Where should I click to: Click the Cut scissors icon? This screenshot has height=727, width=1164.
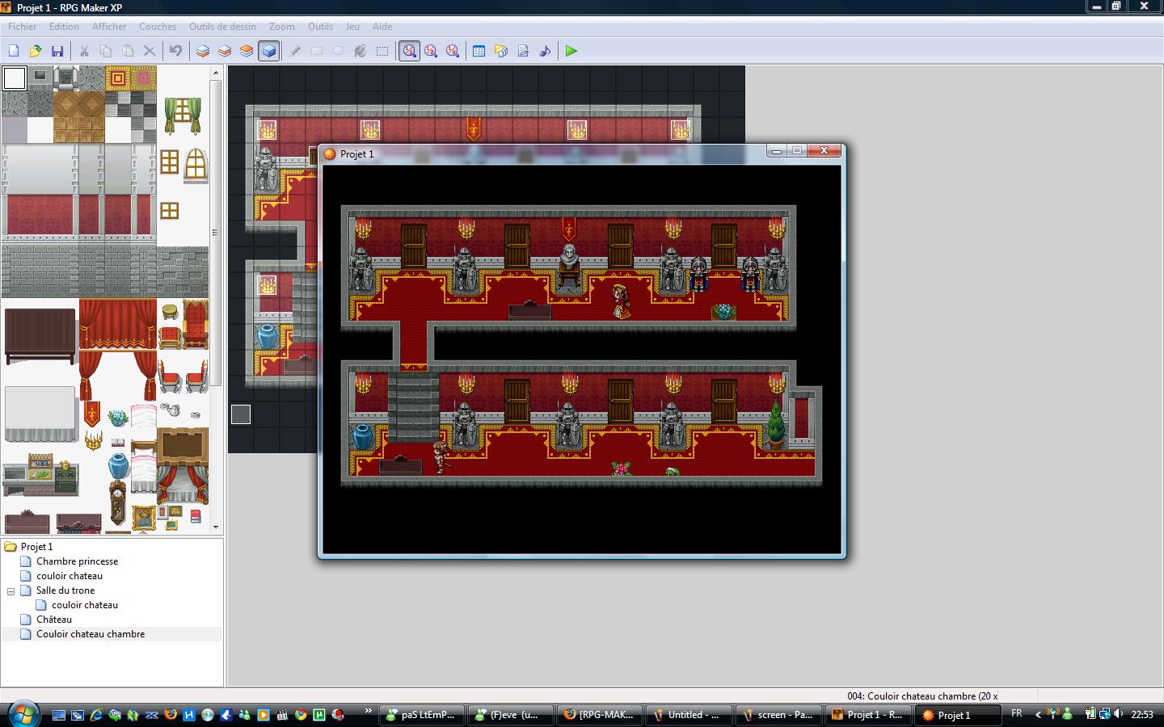pos(84,51)
